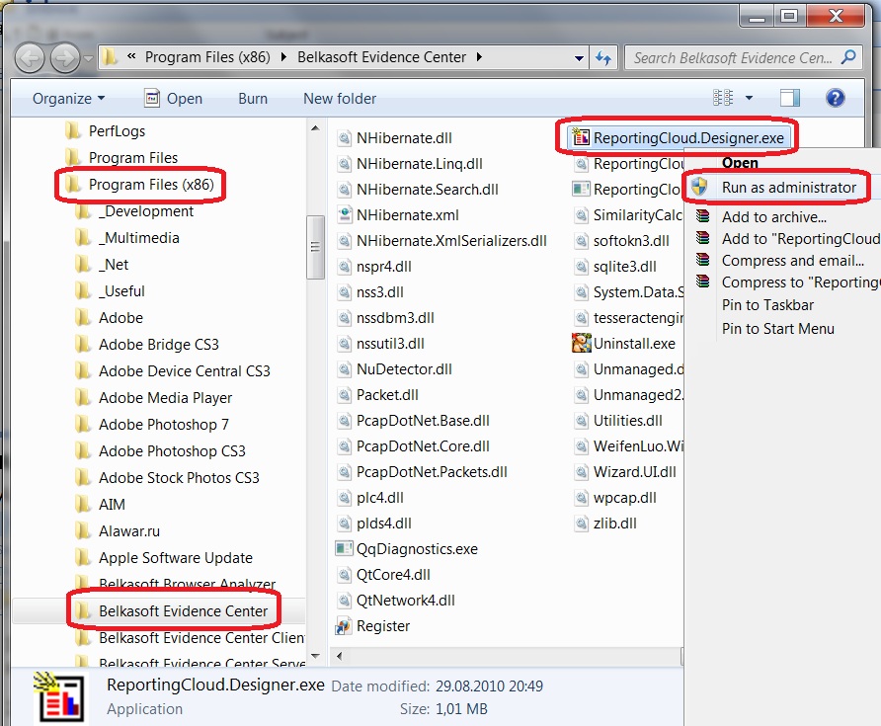881x726 pixels.
Task: Choose Add to archive... in context menu
Action: pos(773,217)
